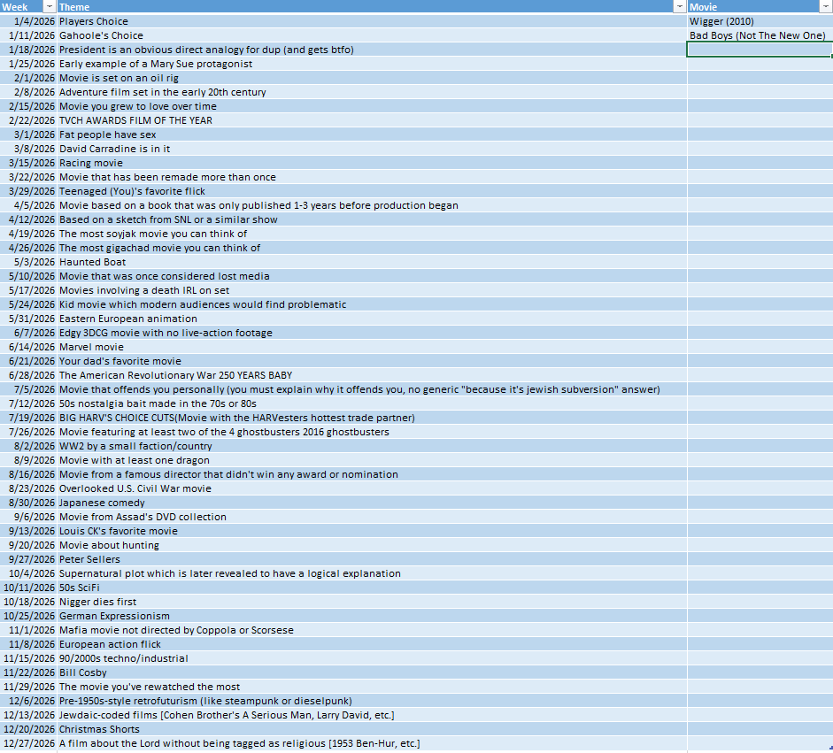
Task: Open the Theme column filter dropdown
Action: click(680, 7)
